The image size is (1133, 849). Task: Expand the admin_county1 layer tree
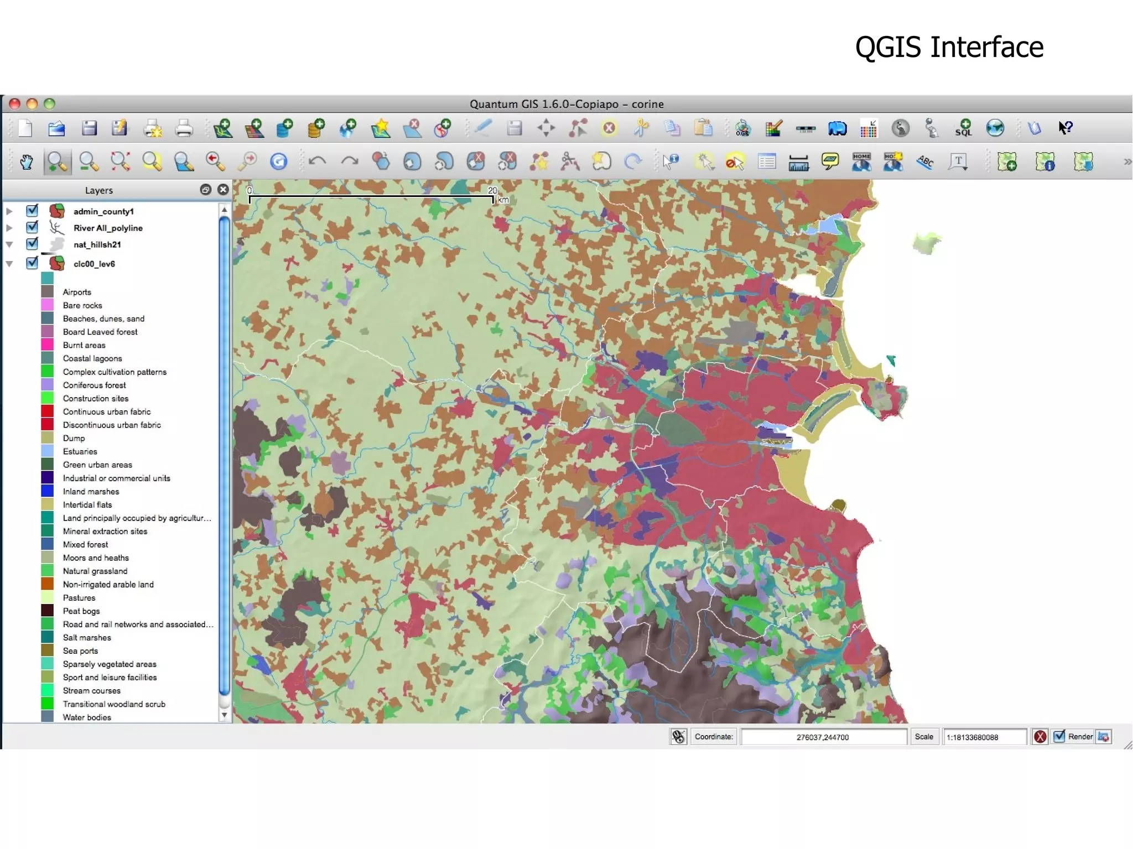click(9, 211)
